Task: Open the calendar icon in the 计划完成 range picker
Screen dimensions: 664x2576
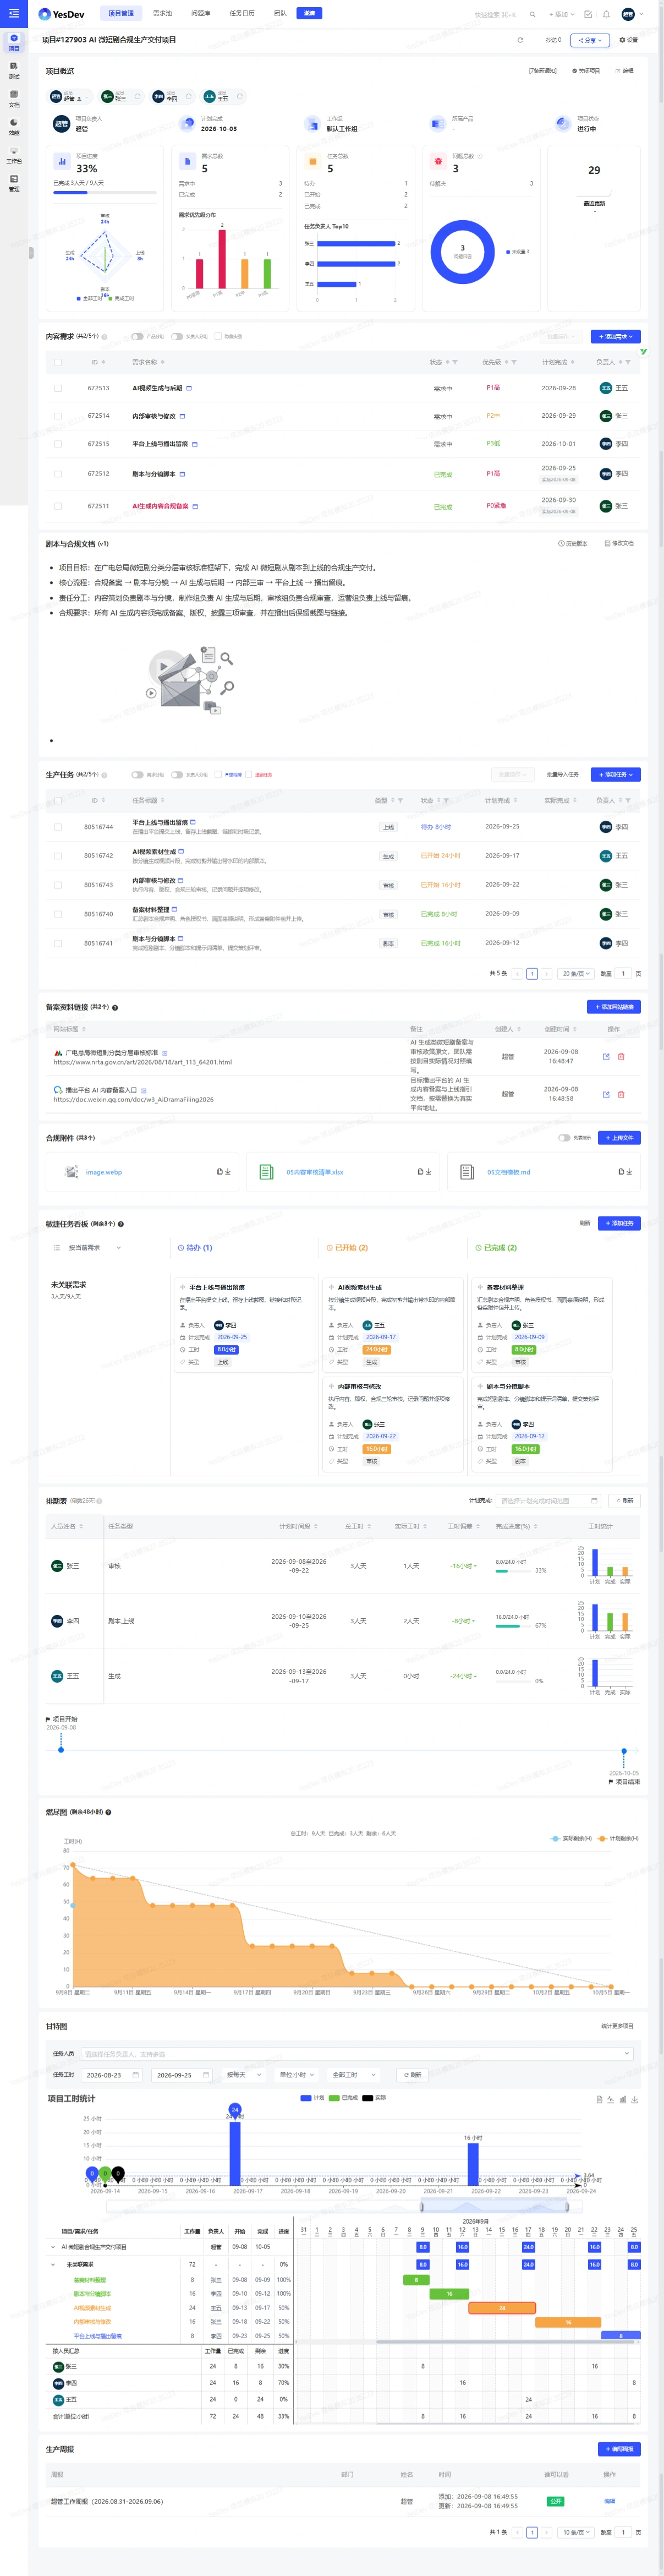Action: (x=594, y=1500)
